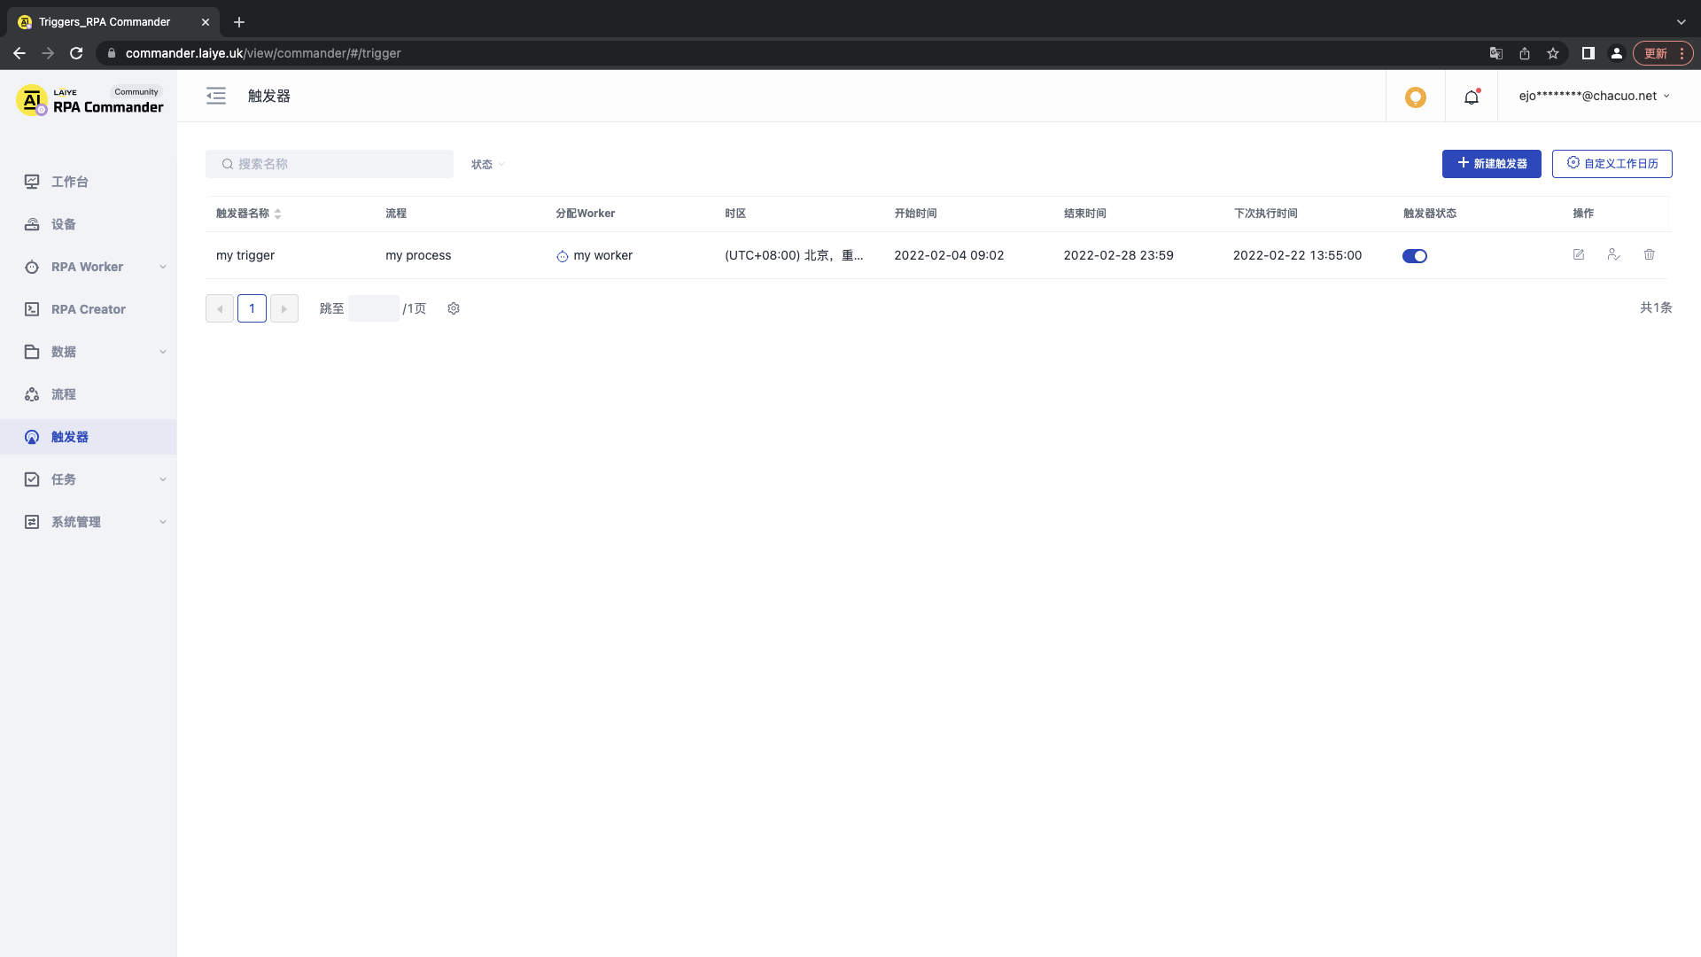Click the 分配Worker column header

pyautogui.click(x=585, y=214)
